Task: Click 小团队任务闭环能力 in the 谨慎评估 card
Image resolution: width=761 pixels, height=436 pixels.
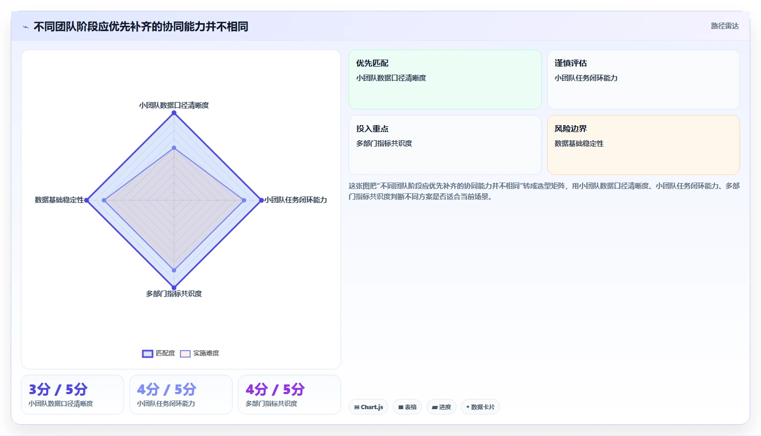Action: tap(586, 78)
